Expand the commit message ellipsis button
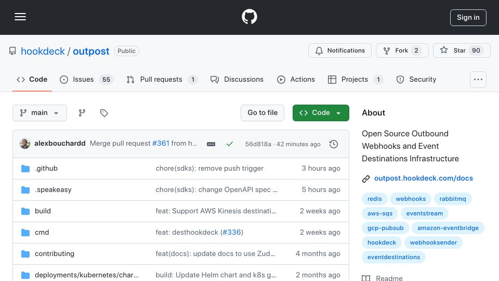 pos(211,144)
